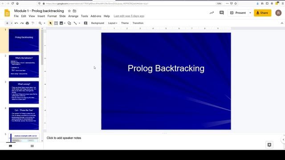This screenshot has width=285, height=160.
Task: Open the Present options dropdown arrow
Action: tap(250, 13)
